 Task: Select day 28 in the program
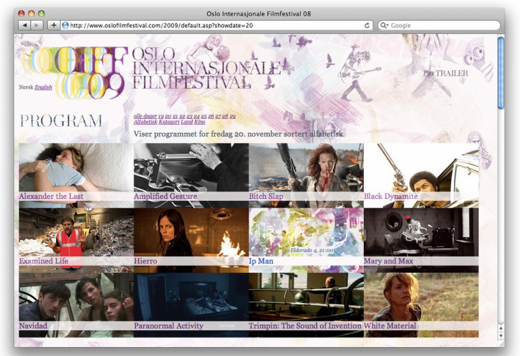pyautogui.click(x=225, y=116)
